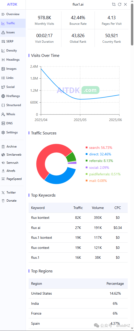Image resolution: width=134 pixels, height=331 pixels.
Task: Click the refresh icon beside flux1.ai
Action: point(120,4)
